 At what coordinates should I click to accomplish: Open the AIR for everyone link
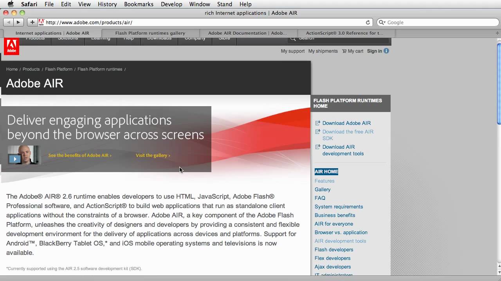point(334,224)
